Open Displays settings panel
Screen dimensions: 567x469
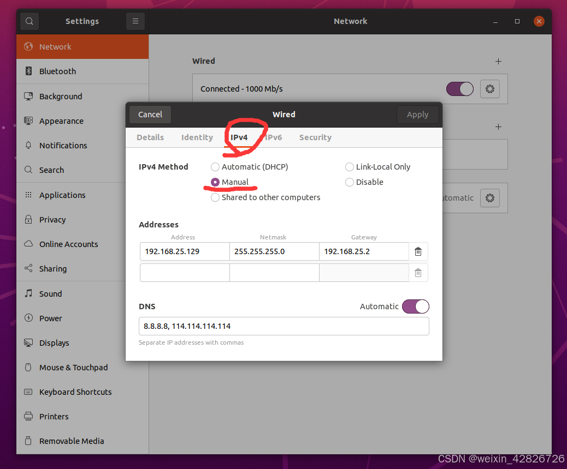[x=56, y=342]
